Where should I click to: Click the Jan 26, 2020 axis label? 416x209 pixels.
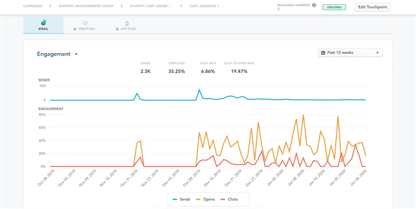point(359,178)
